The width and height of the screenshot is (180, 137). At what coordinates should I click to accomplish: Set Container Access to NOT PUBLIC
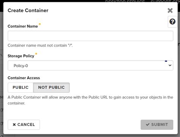tap(51, 87)
